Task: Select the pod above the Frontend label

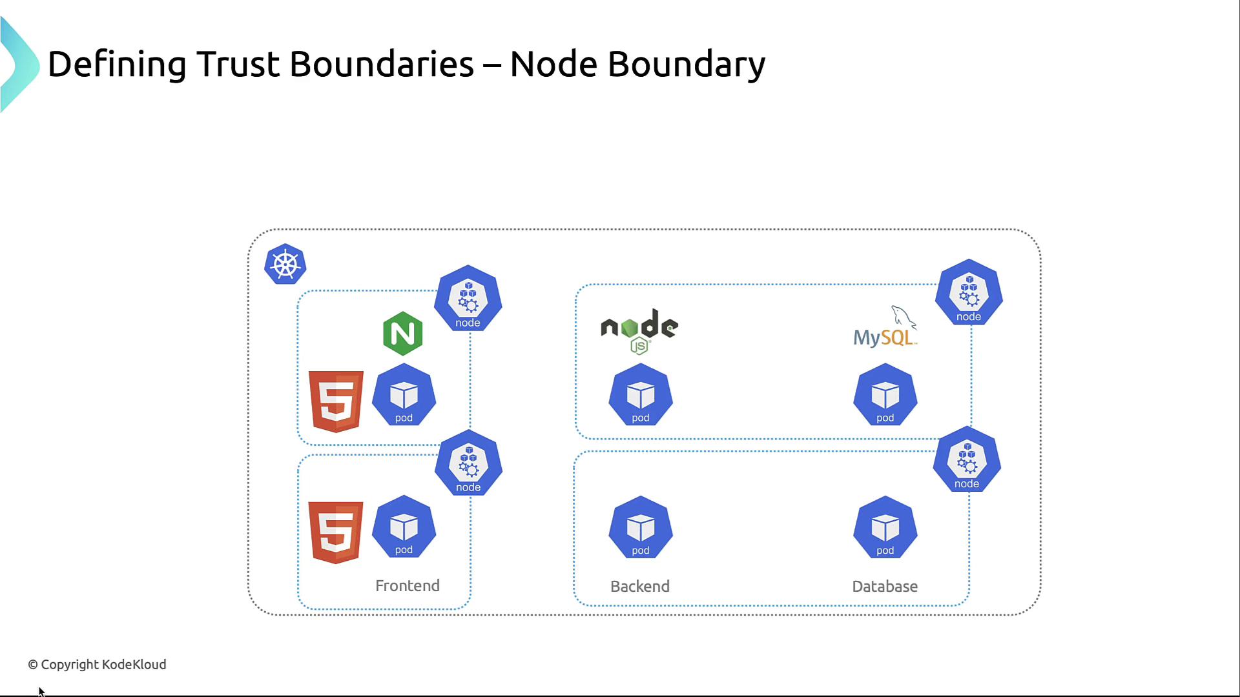Action: coord(404,527)
